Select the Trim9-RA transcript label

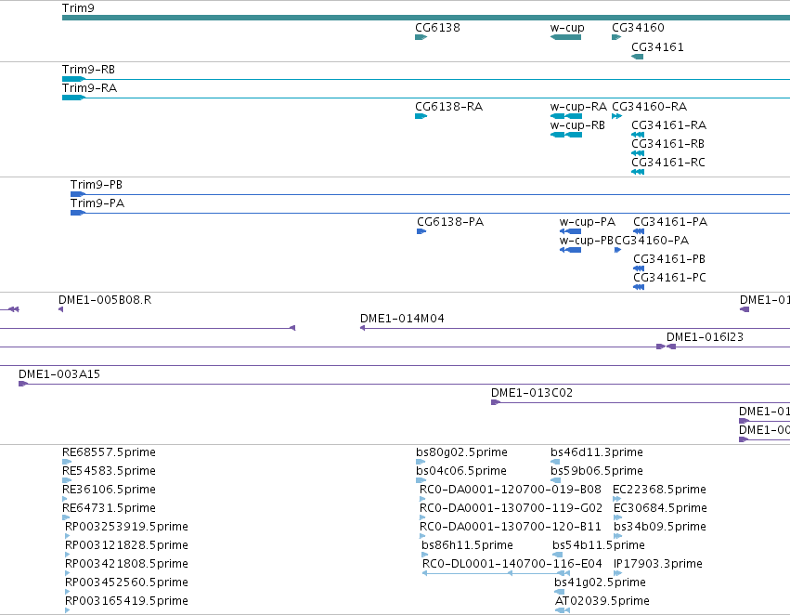pyautogui.click(x=89, y=88)
